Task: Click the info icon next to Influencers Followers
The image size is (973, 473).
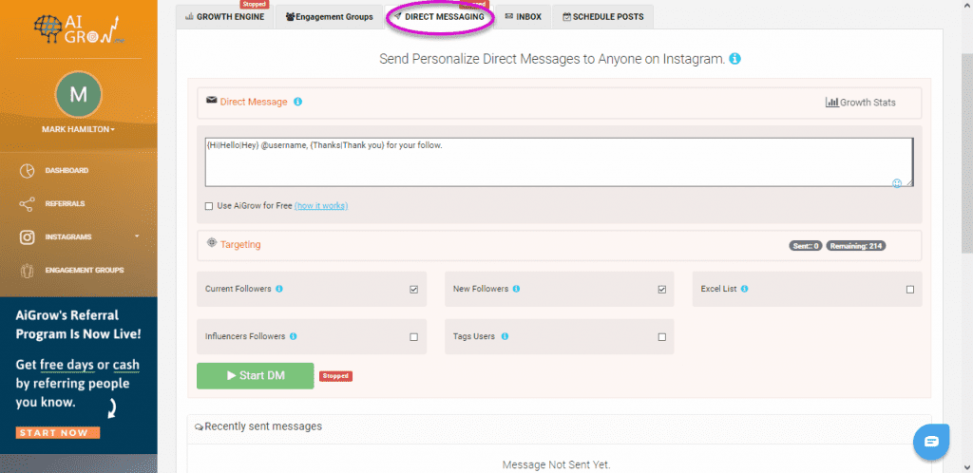Action: tap(293, 336)
